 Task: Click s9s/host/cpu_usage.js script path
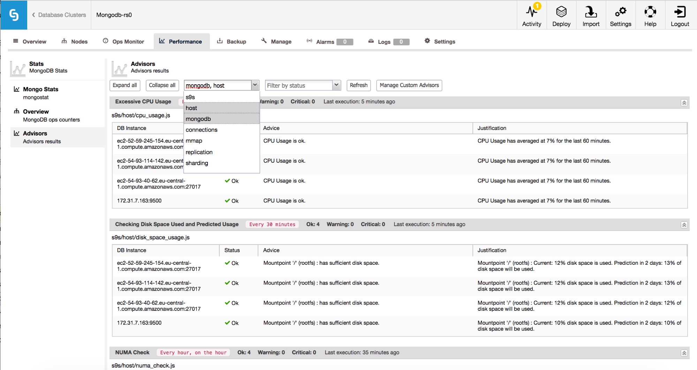[x=141, y=115]
